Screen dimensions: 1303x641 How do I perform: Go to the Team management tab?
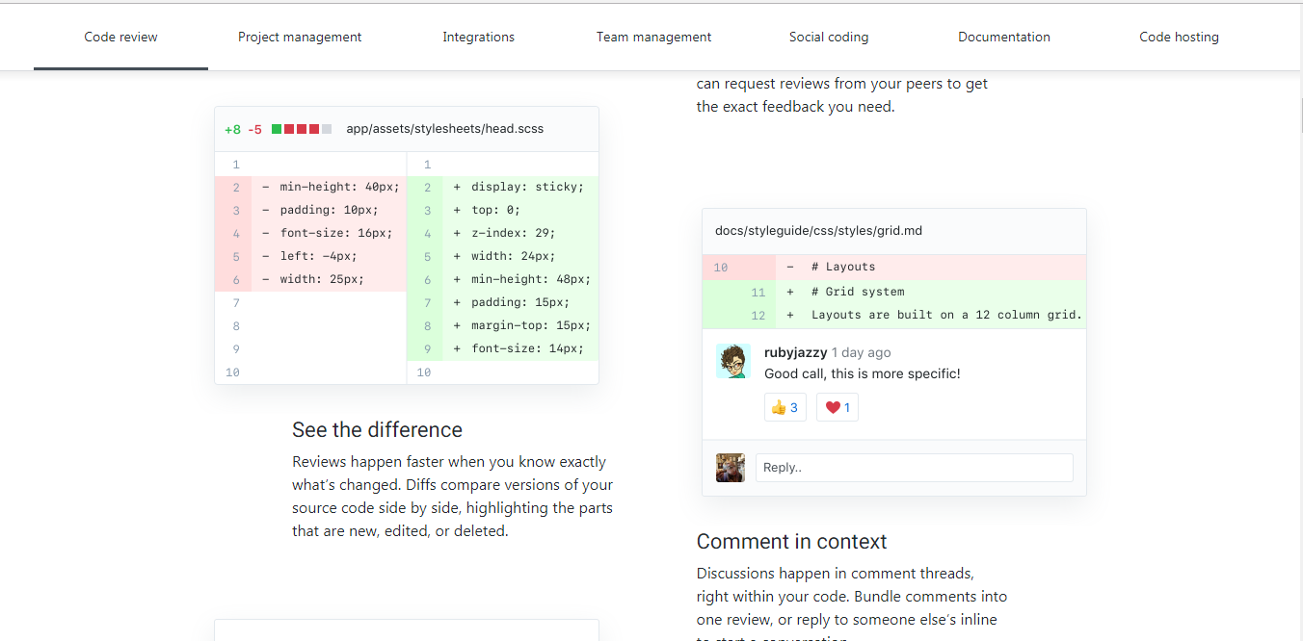pyautogui.click(x=653, y=38)
